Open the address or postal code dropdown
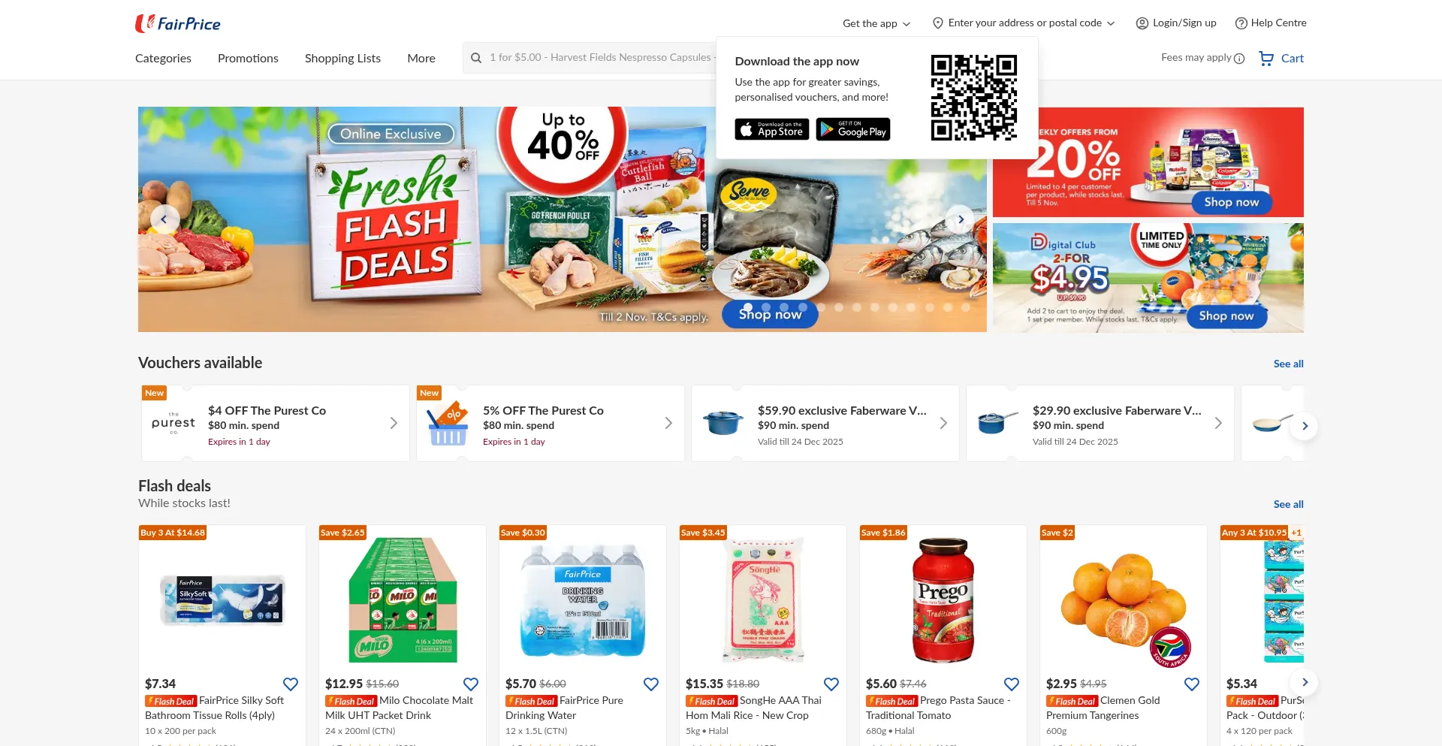This screenshot has width=1442, height=746. pyautogui.click(x=1024, y=23)
